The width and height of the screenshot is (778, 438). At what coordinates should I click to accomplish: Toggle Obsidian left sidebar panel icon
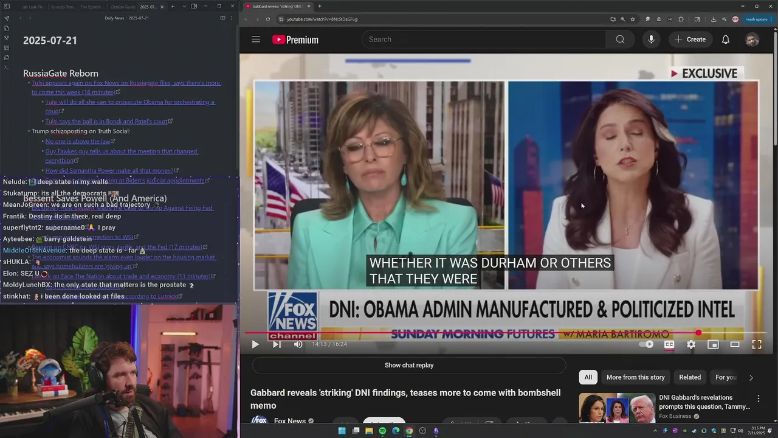click(x=7, y=7)
